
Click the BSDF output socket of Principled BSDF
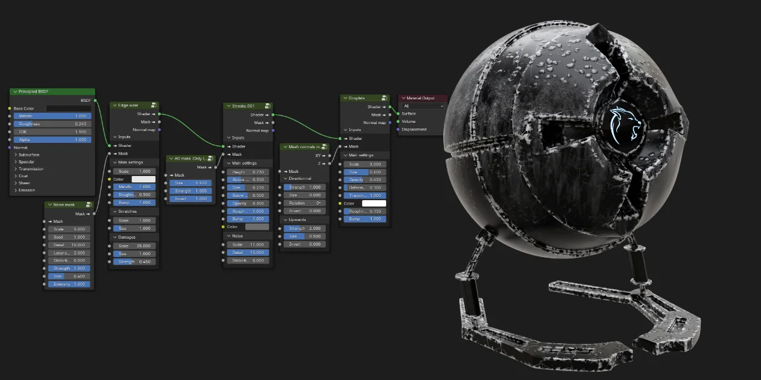(95, 99)
